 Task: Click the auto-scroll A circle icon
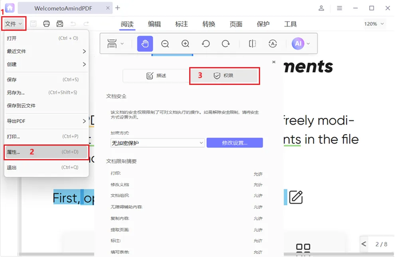[273, 44]
